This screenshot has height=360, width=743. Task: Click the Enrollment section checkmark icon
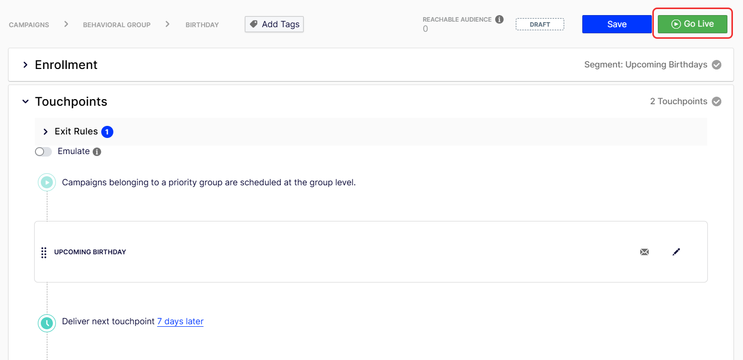point(716,65)
